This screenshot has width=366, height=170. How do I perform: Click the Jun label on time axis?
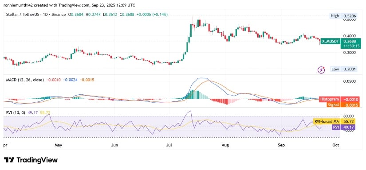pos(114,145)
